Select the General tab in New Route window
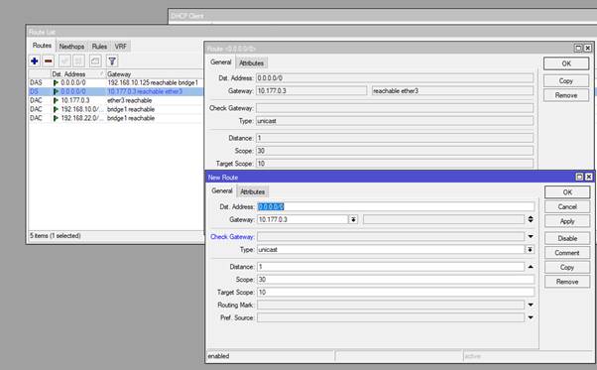Viewport: 597px width, 370px height. pos(222,190)
